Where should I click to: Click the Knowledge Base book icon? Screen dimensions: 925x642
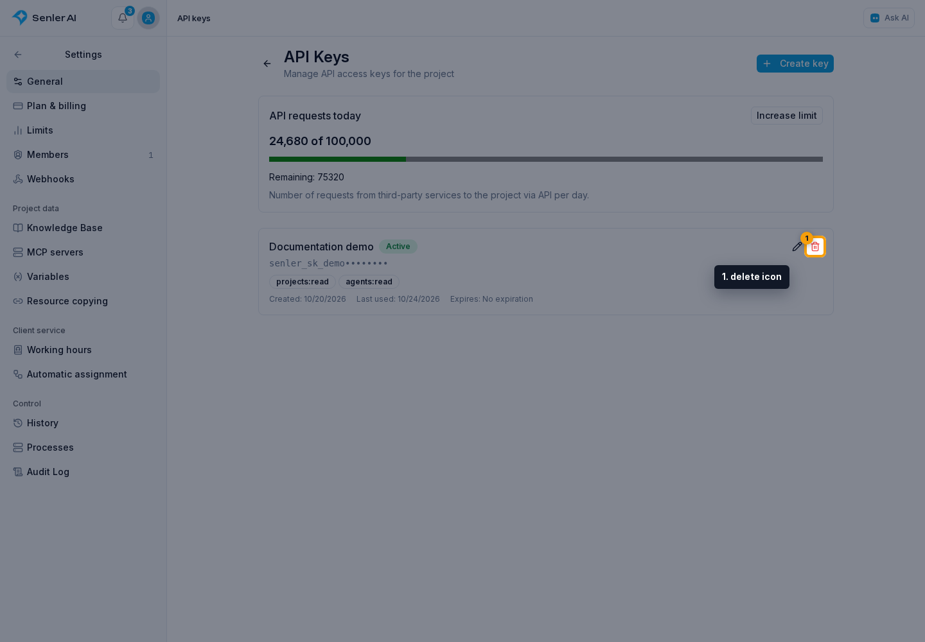(18, 228)
